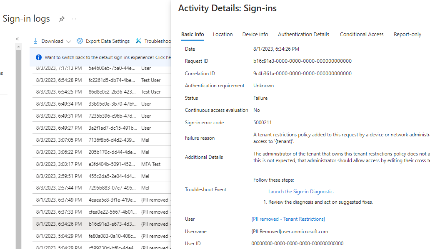Pin the Sign-in logs page
This screenshot has height=249, width=430.
point(62,19)
